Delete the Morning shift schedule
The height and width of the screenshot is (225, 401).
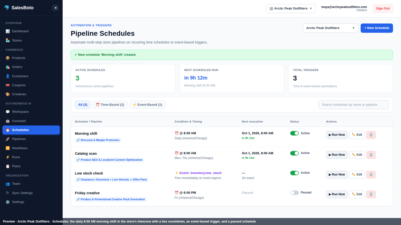tap(371, 135)
